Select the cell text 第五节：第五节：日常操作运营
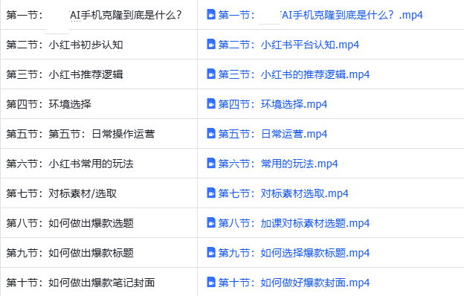Screen dimensions: 464x296 tap(80, 134)
